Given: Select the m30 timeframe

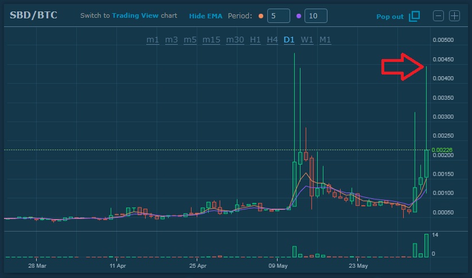Looking at the screenshot, I should pyautogui.click(x=235, y=40).
